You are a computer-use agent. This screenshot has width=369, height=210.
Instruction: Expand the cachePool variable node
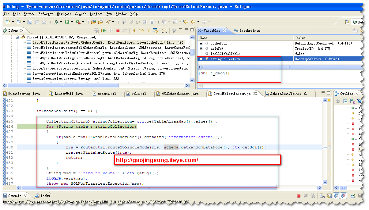click(201, 43)
